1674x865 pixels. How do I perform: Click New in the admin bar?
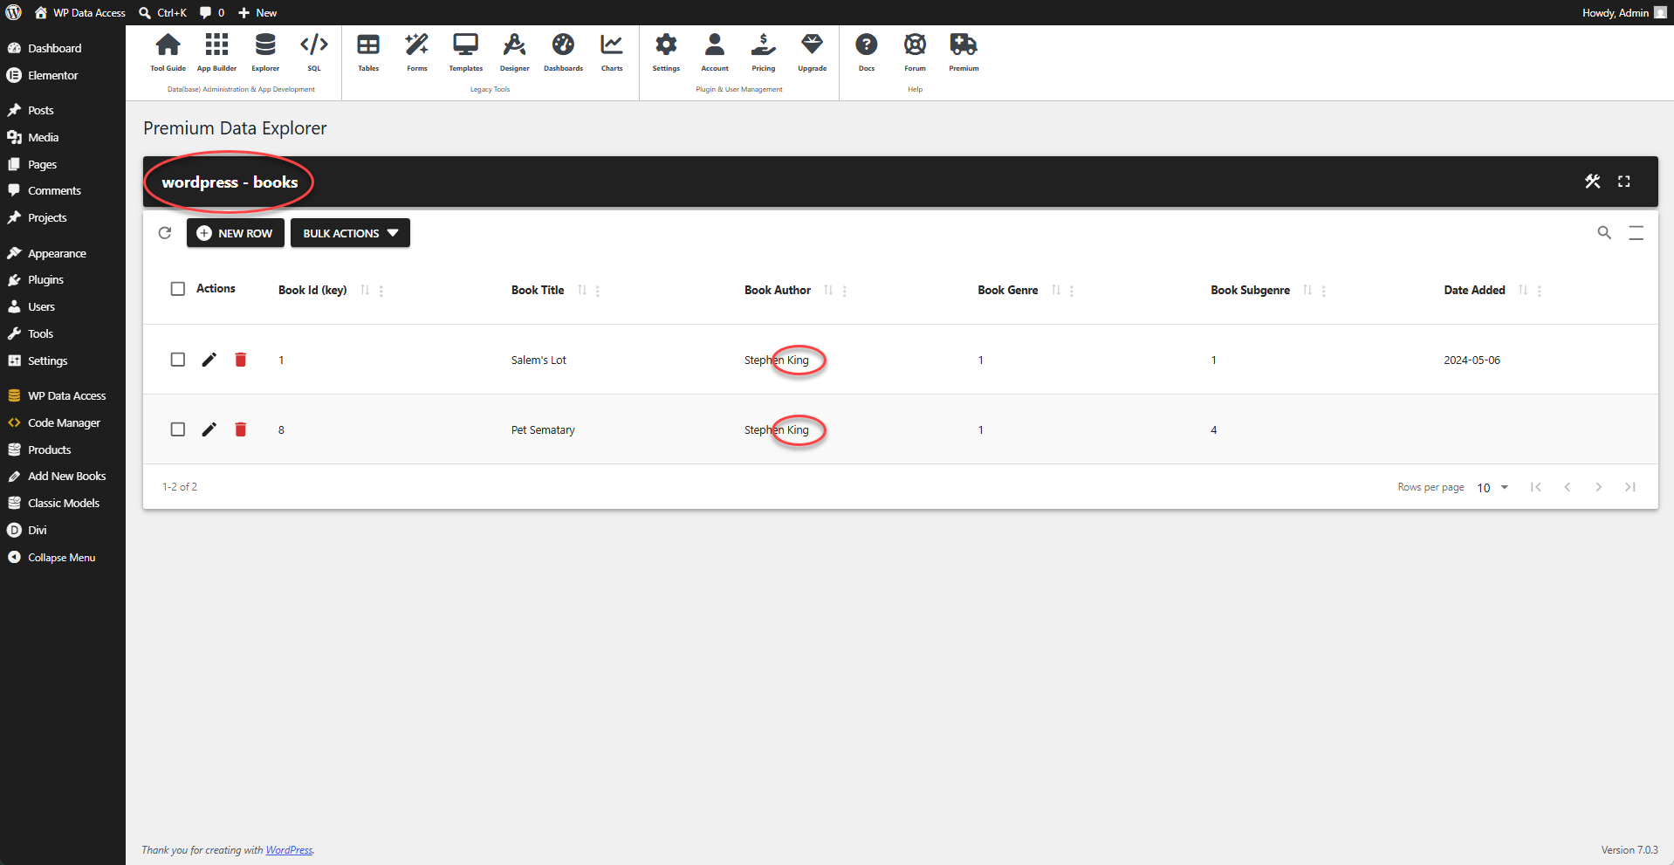tap(257, 12)
